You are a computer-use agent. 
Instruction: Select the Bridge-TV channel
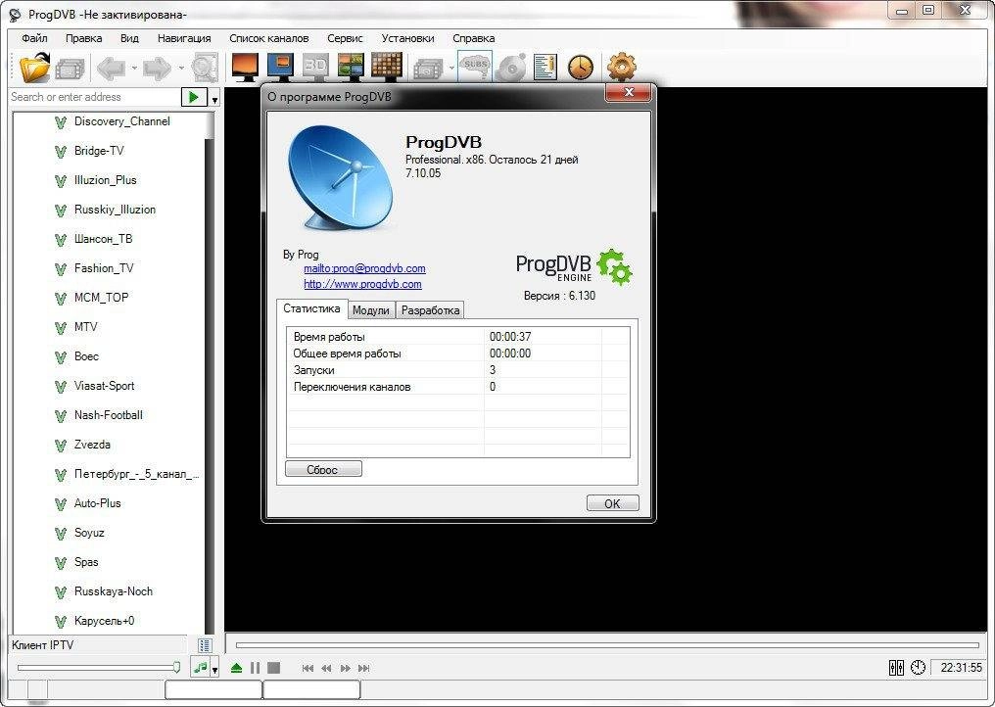pyautogui.click(x=99, y=151)
